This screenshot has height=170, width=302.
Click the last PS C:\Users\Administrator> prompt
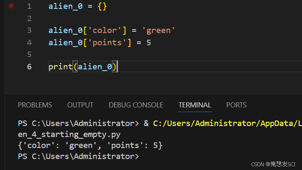pyautogui.click(x=78, y=156)
